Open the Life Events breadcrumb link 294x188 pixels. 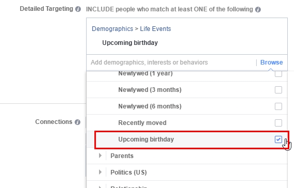[156, 29]
